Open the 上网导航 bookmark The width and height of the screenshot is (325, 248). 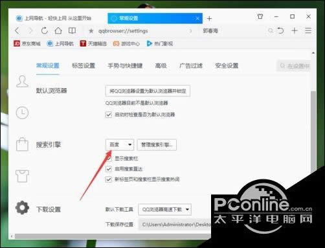coord(60,43)
